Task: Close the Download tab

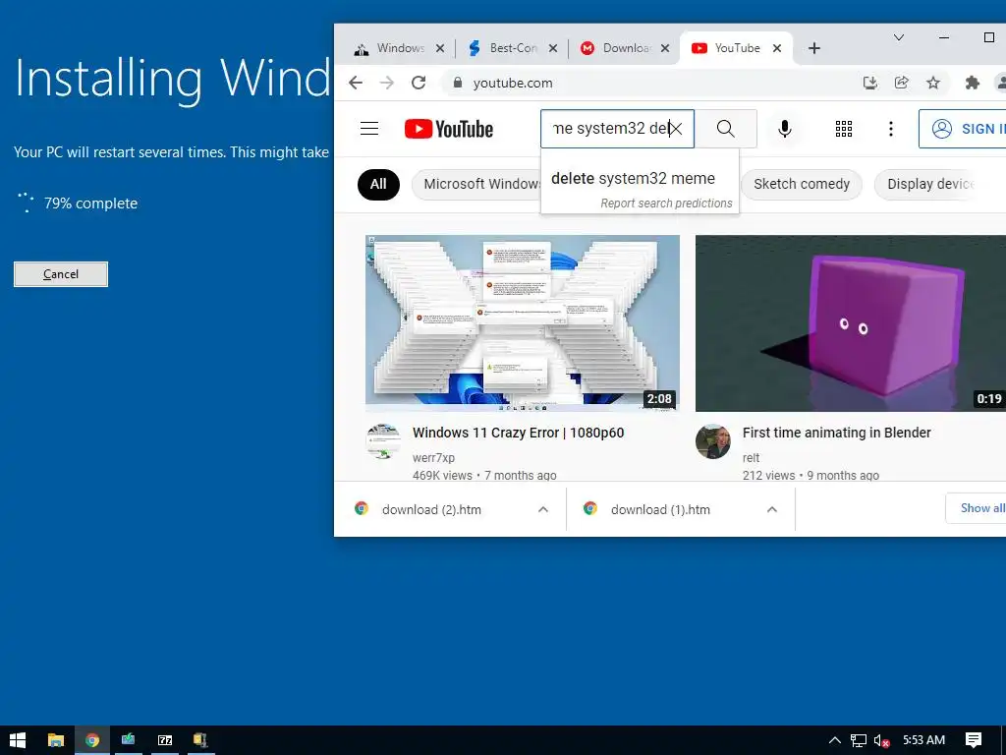Action: (665, 48)
